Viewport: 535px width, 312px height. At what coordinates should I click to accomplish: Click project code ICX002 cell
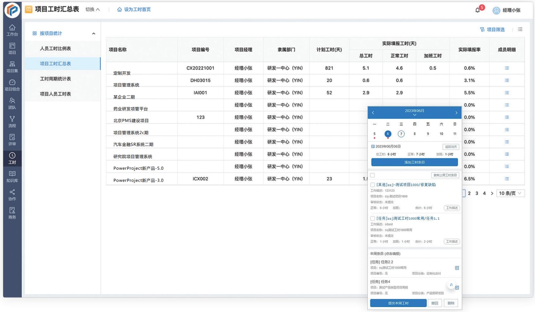[x=200, y=179]
